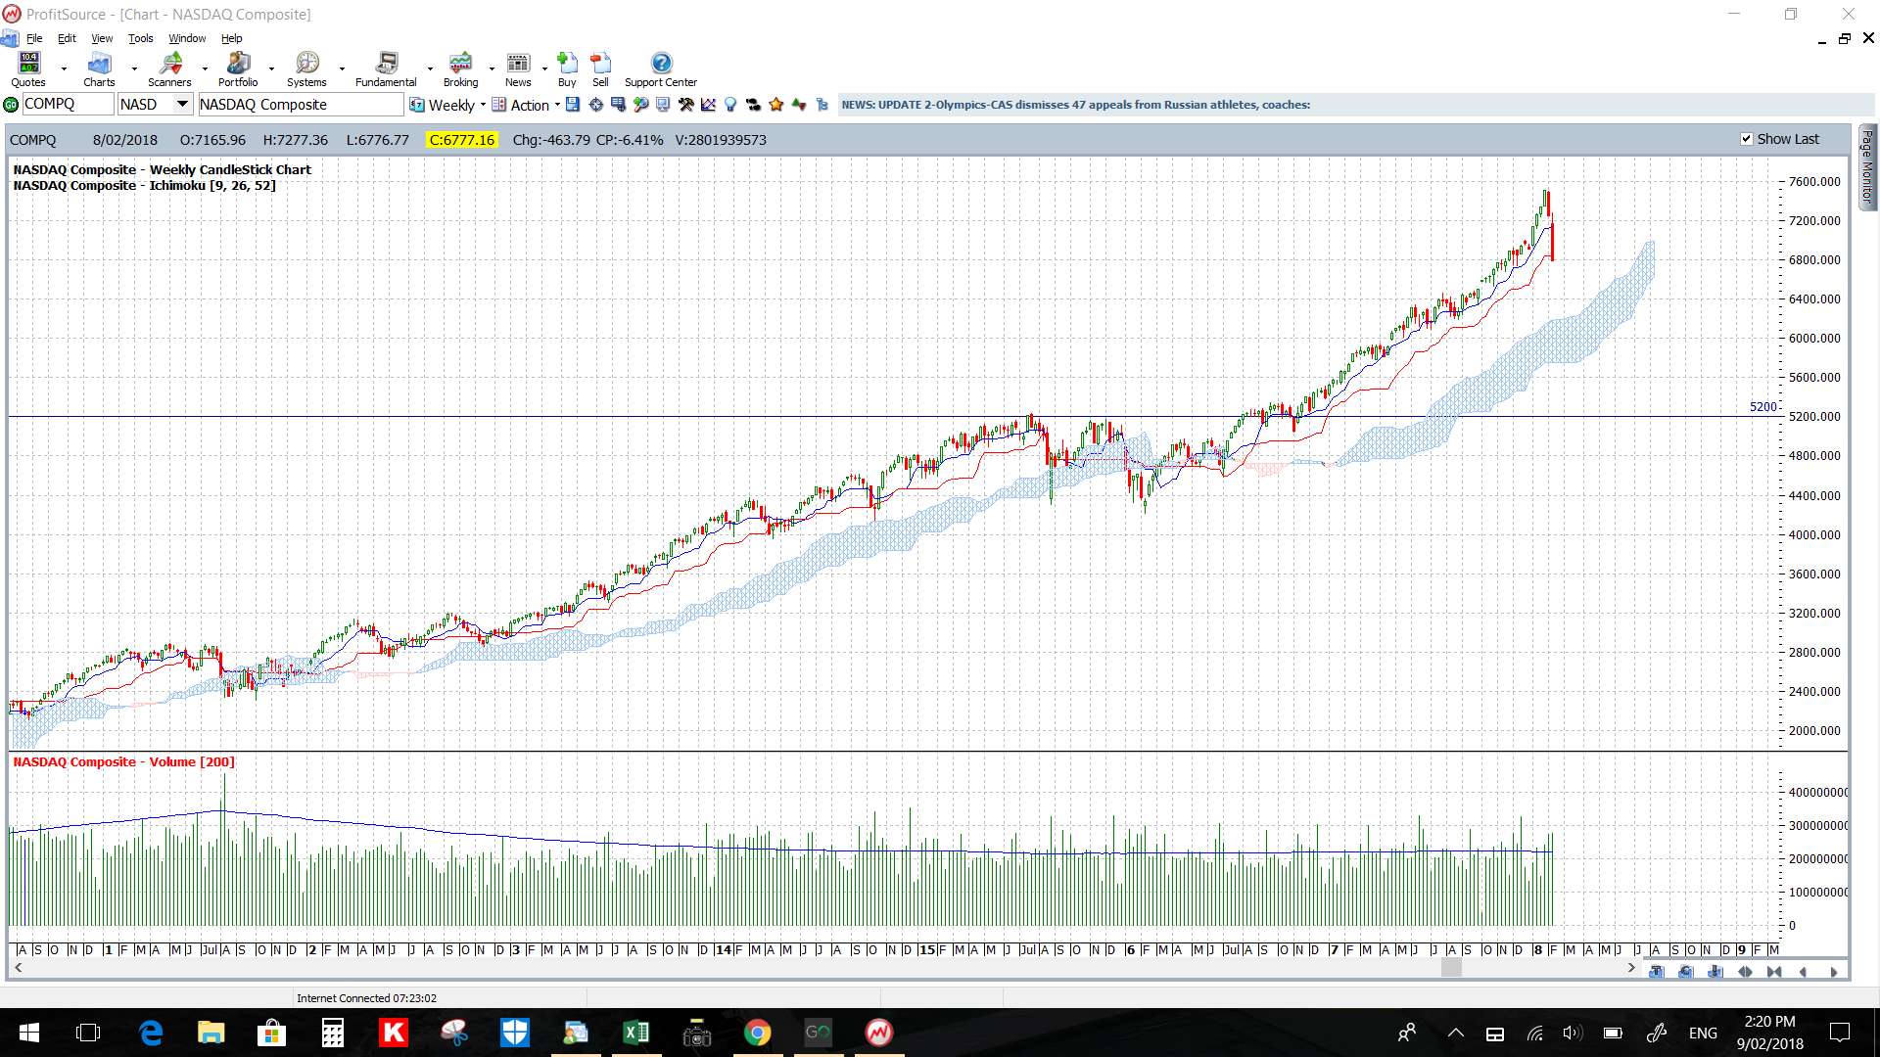Image resolution: width=1880 pixels, height=1057 pixels.
Task: Click the gold star favourites icon
Action: [x=776, y=105]
